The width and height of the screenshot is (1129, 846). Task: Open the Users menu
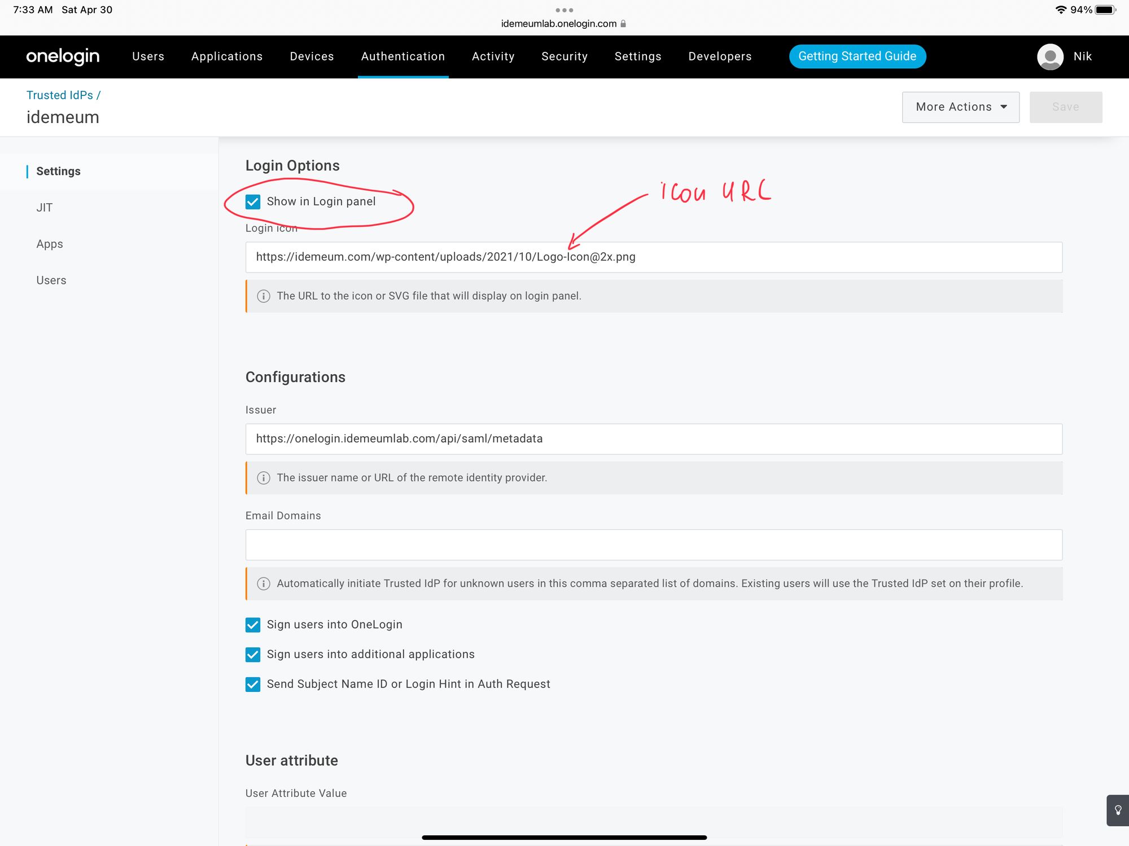click(x=148, y=56)
